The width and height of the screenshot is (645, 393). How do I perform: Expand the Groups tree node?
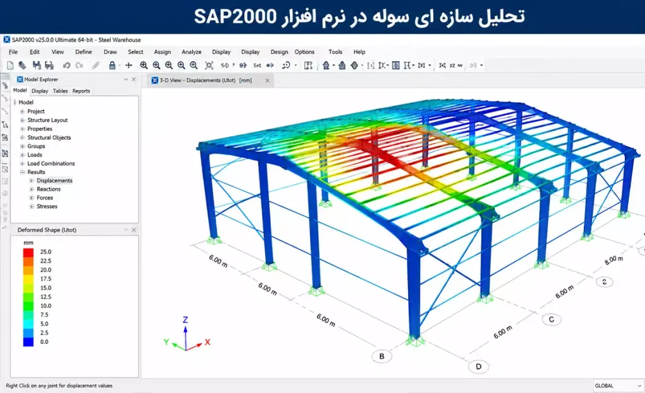coord(22,146)
